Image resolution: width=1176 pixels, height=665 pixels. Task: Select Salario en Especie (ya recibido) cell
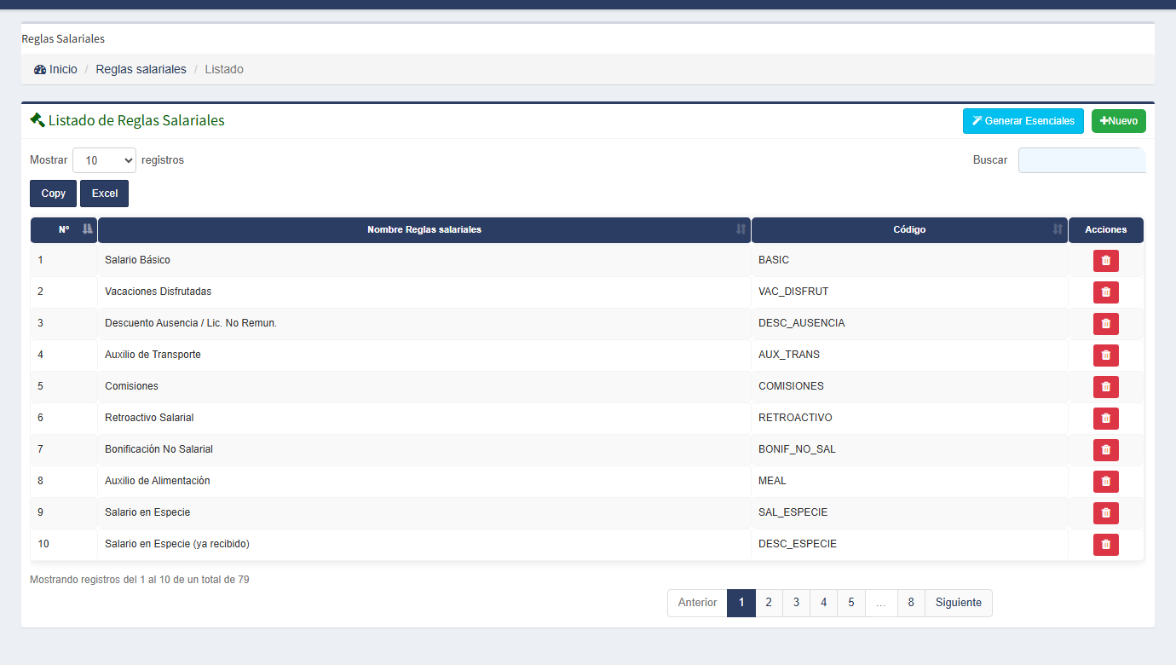click(x=424, y=544)
